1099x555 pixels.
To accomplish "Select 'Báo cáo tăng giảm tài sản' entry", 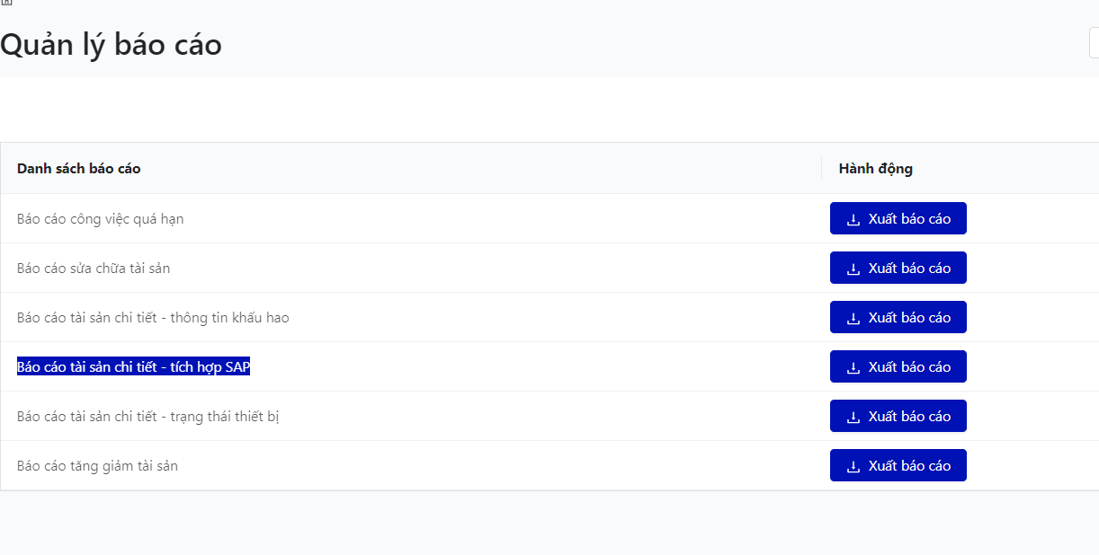I will pos(97,466).
